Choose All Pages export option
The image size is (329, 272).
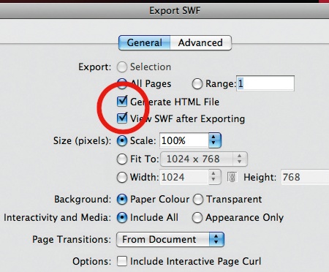122,83
